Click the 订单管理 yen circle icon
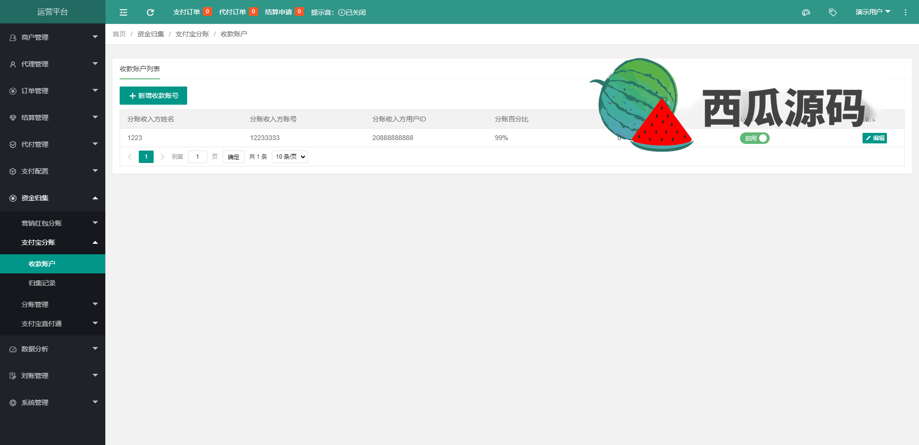Screen dimensions: 919x445 coord(13,91)
